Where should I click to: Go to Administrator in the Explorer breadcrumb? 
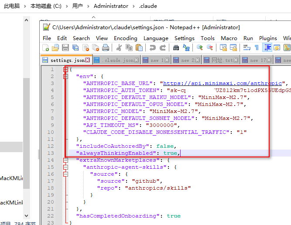coord(111,6)
